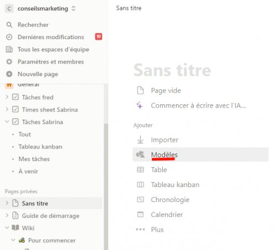Click the timeline icon for Chronologie

point(140,199)
